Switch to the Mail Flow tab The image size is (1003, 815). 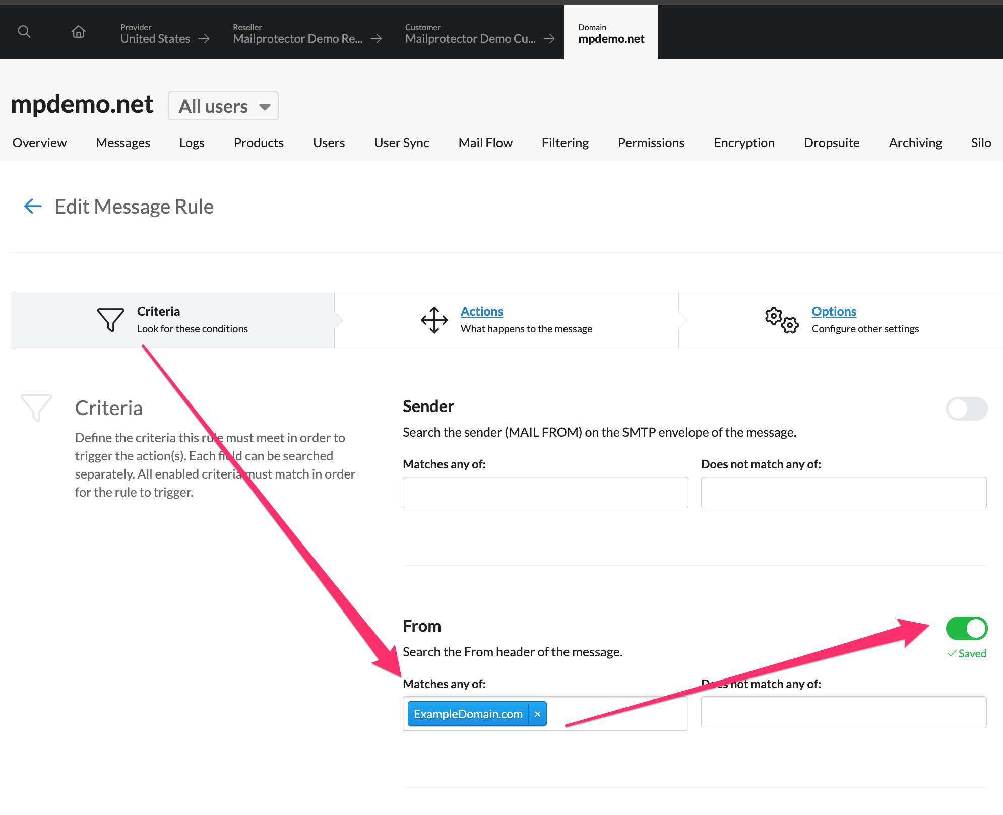tap(485, 143)
